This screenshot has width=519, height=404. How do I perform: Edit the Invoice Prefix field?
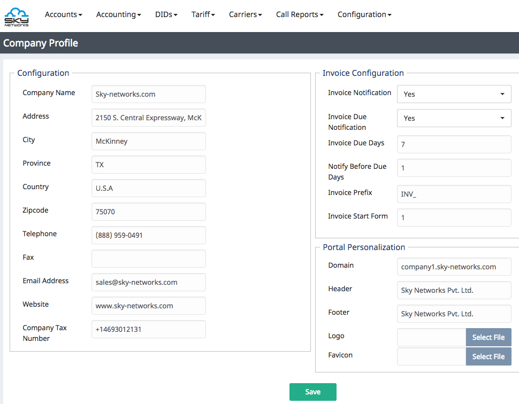[x=454, y=194]
